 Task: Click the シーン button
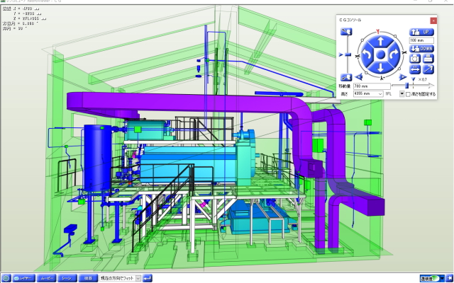67,278
